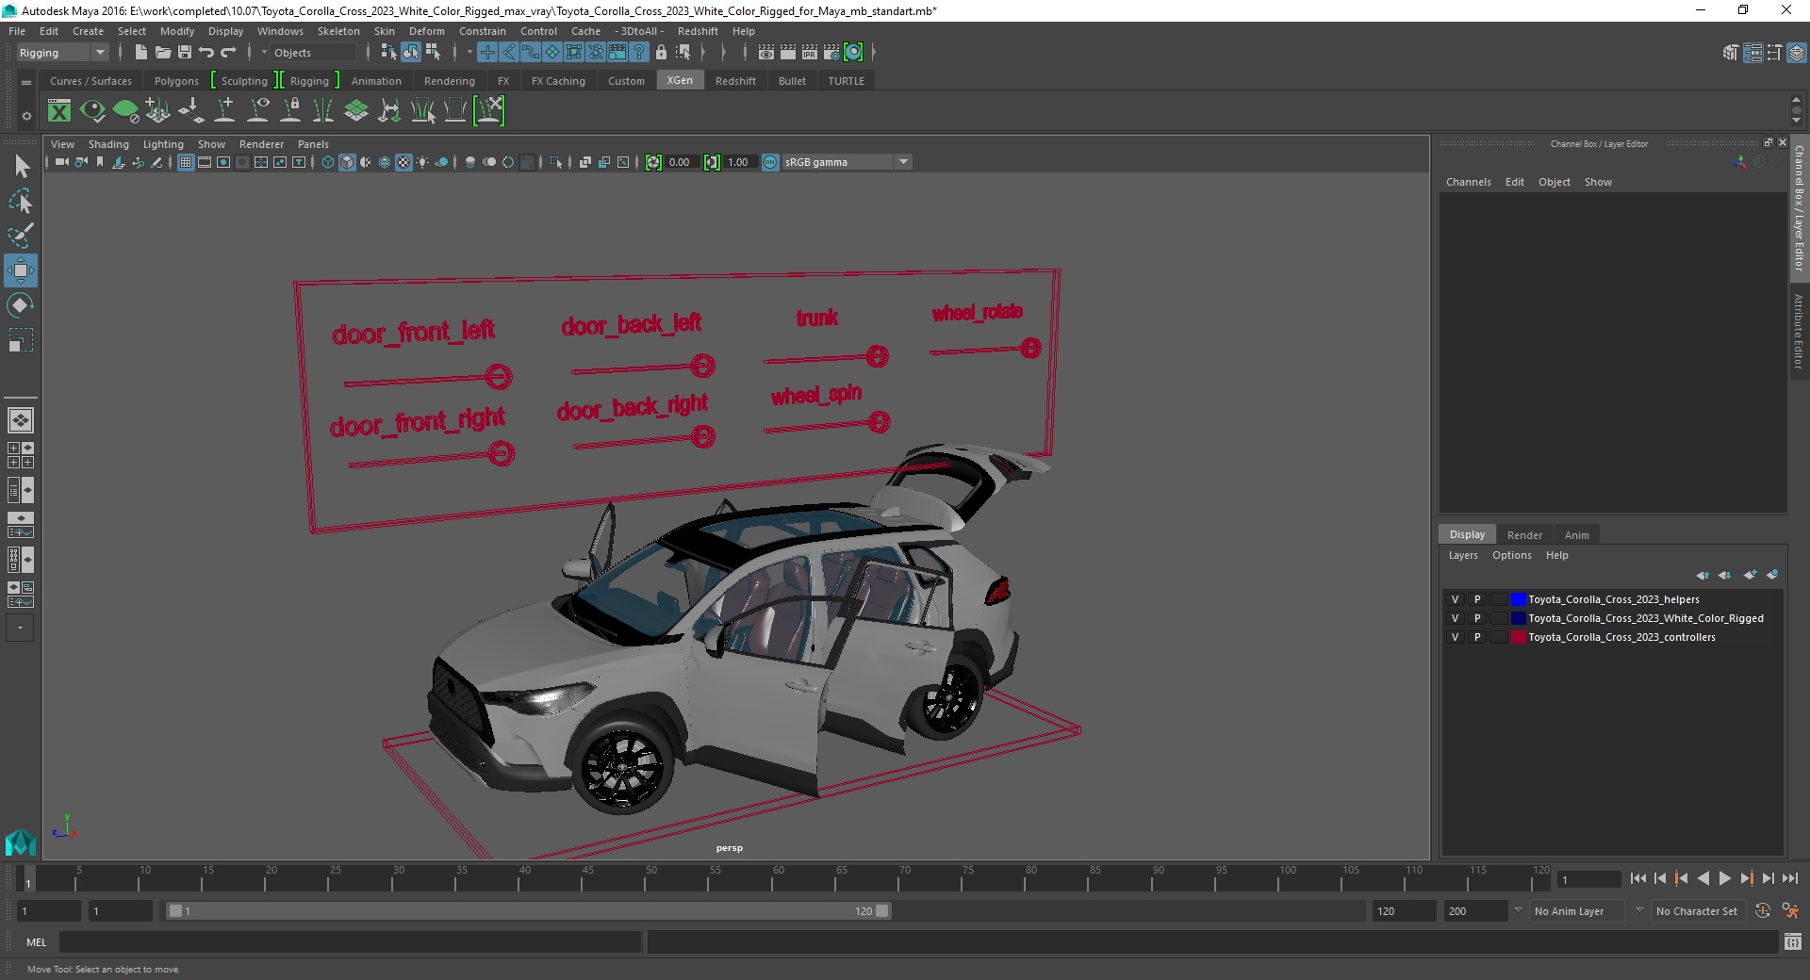Click the playback end time field showing 120
This screenshot has height=980, width=1810.
point(1403,911)
